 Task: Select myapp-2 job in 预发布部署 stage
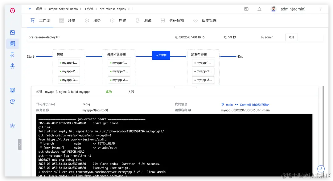coord(203,71)
